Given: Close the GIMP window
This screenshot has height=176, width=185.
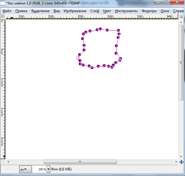Looking at the screenshot, I should tap(177, 2).
